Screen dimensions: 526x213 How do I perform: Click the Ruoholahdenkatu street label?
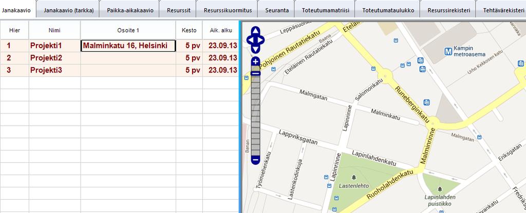[391, 184]
